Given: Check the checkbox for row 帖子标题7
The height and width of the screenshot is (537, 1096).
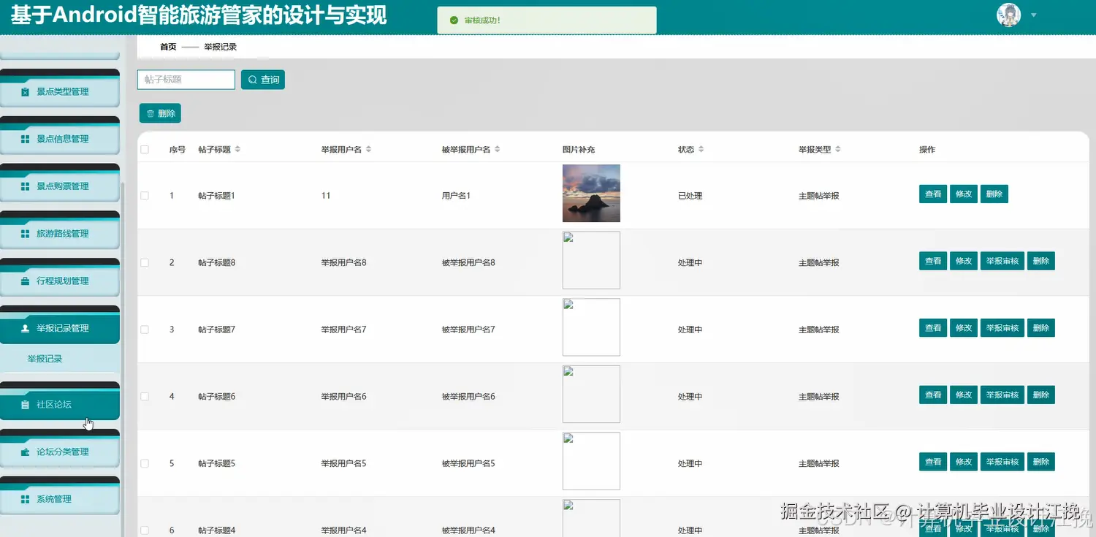Looking at the screenshot, I should coord(144,329).
